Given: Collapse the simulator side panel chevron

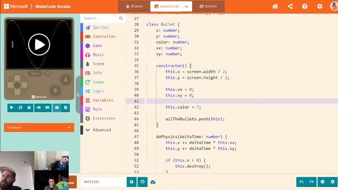Looking at the screenshot, I should tap(78, 94).
